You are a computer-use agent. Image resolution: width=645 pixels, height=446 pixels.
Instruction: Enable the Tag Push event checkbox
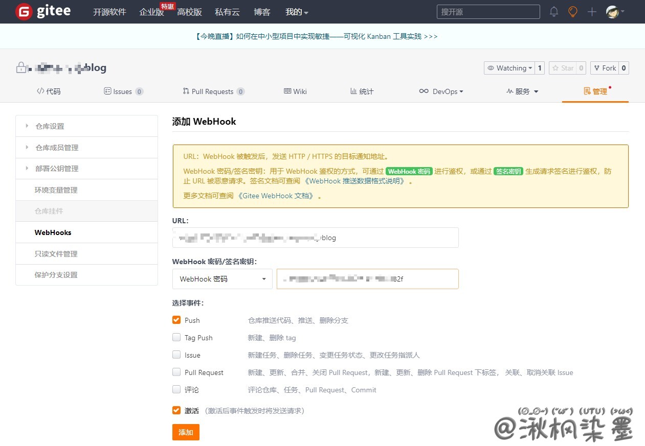[x=176, y=337]
